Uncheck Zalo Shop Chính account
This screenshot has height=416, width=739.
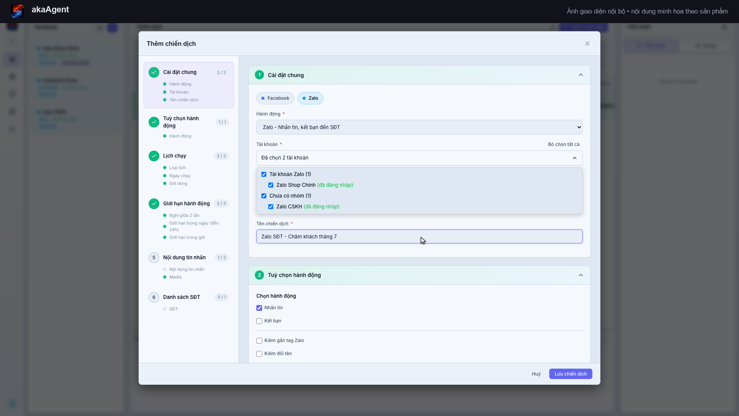coord(271,185)
